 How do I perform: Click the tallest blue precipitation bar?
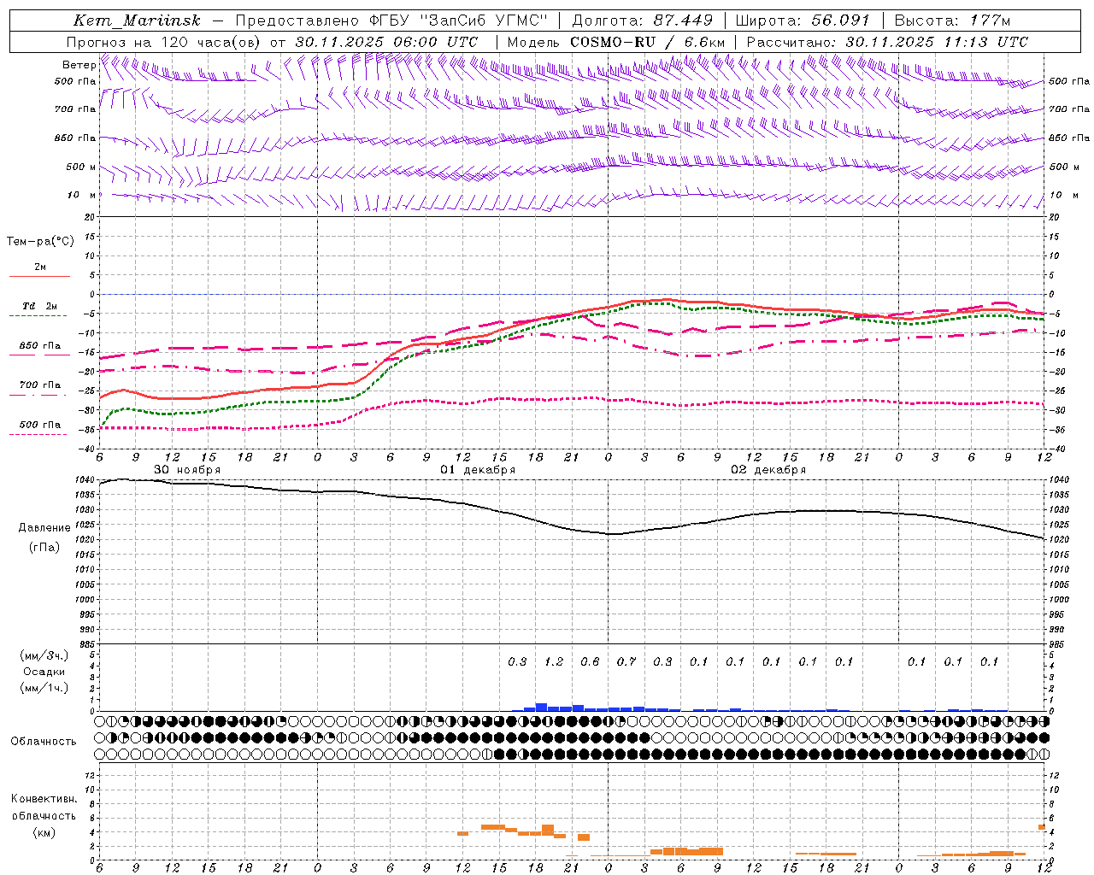[541, 707]
